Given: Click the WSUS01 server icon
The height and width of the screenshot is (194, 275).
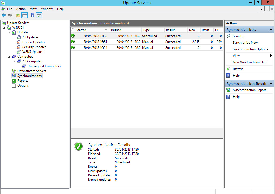Looking at the screenshot, I should click(x=9, y=28).
